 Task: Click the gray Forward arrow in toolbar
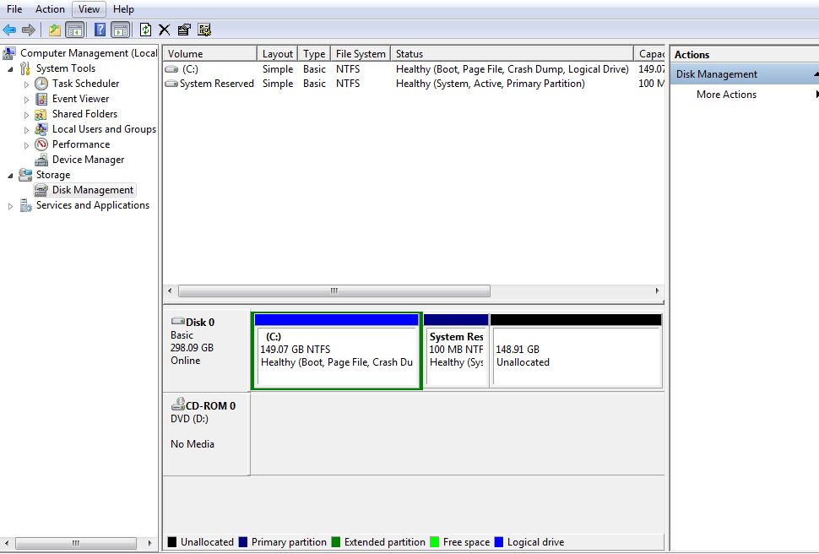click(29, 30)
